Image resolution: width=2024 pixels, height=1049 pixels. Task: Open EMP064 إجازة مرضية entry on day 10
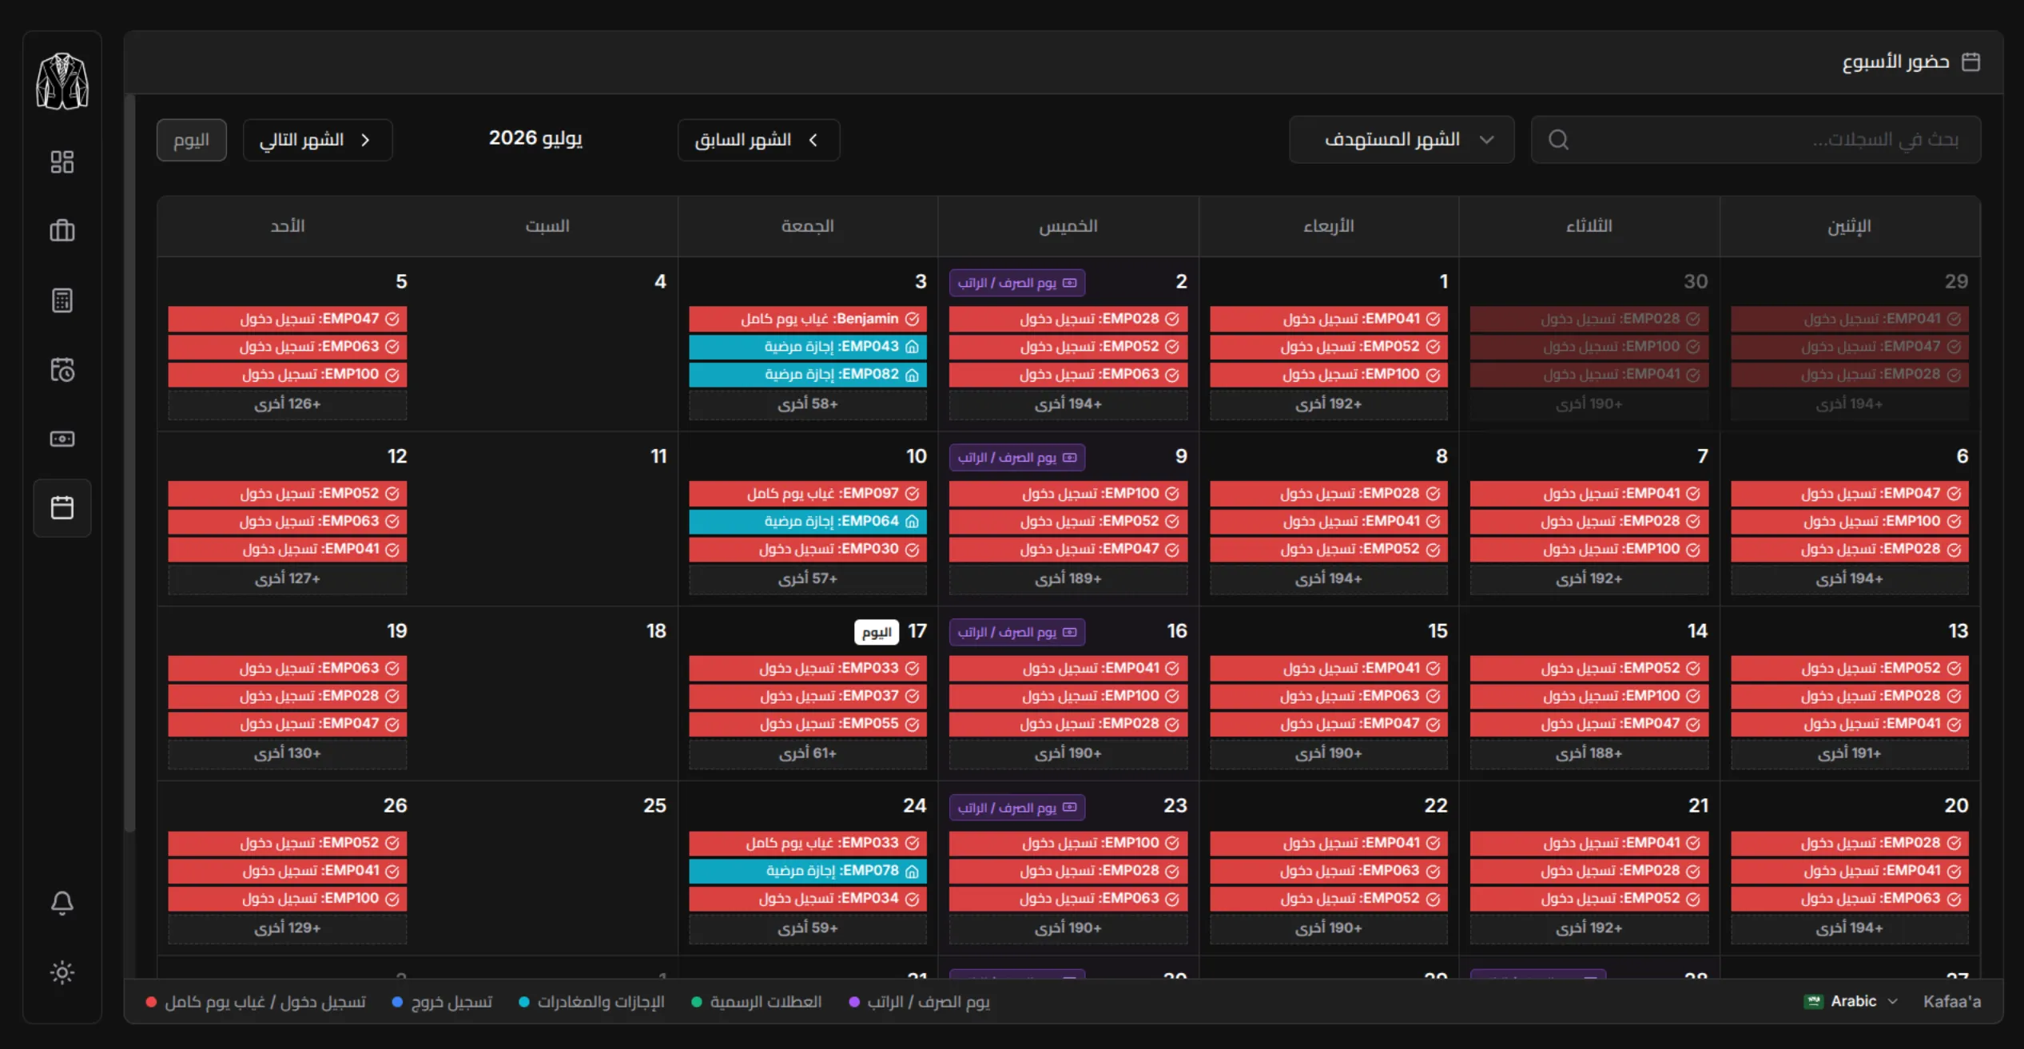[808, 522]
